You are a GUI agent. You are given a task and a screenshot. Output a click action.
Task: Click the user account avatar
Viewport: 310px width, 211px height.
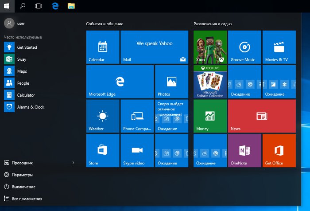coord(9,23)
